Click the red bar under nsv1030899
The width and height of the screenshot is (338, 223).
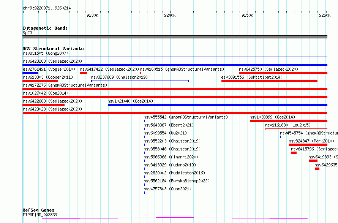(289, 121)
